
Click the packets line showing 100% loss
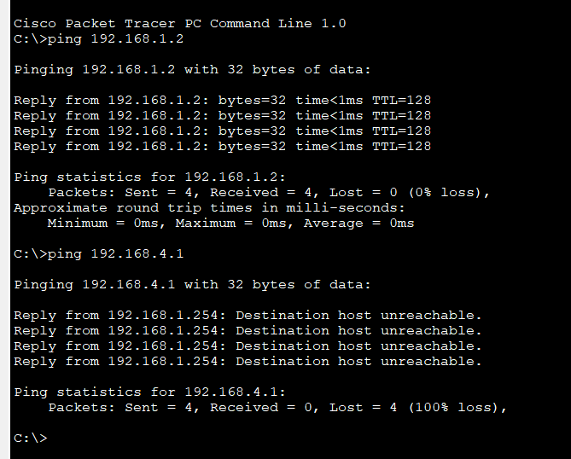click(278, 407)
